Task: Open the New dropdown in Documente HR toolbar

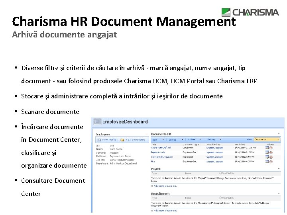Action: [158, 139]
